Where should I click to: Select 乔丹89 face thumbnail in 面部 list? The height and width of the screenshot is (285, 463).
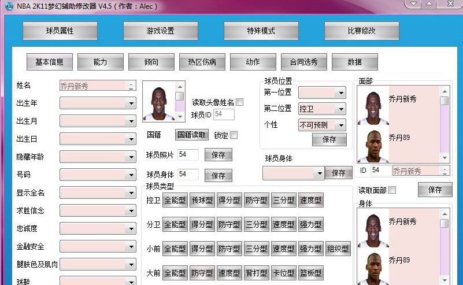tap(373, 146)
